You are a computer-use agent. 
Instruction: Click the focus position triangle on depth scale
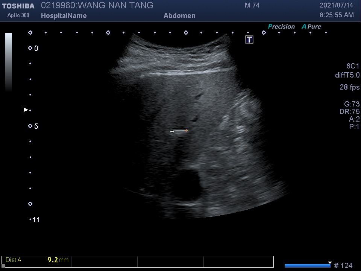(26, 110)
